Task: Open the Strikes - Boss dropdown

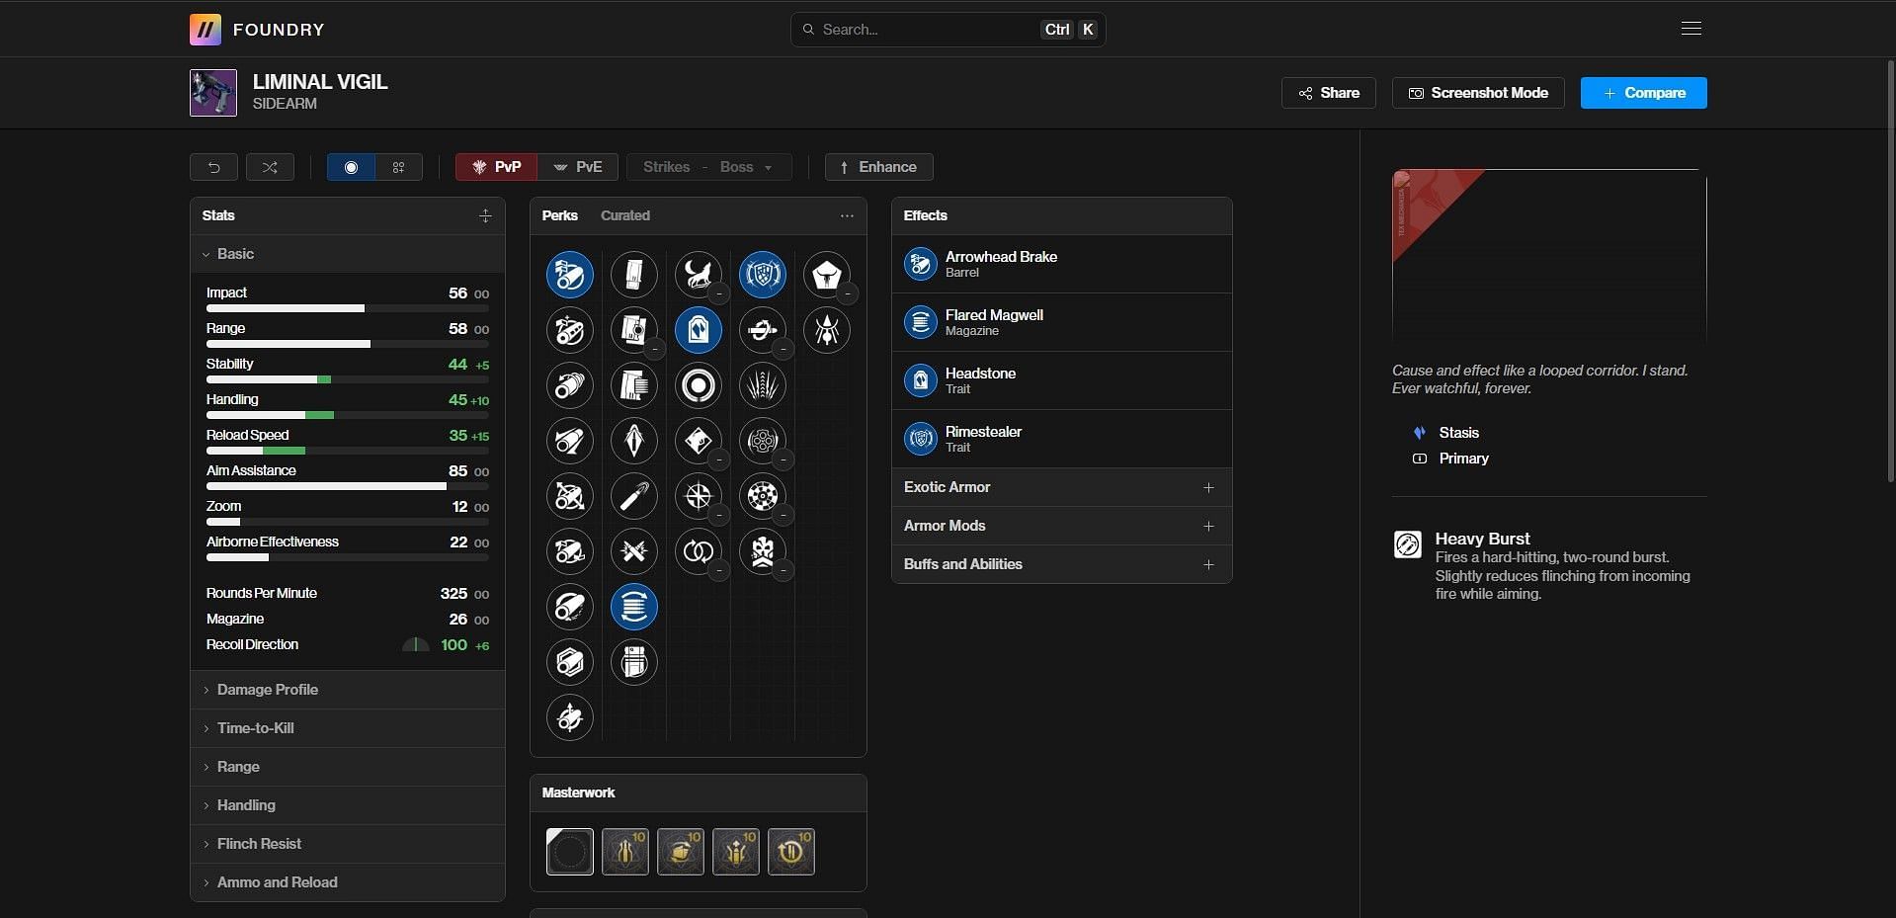Action: (709, 167)
